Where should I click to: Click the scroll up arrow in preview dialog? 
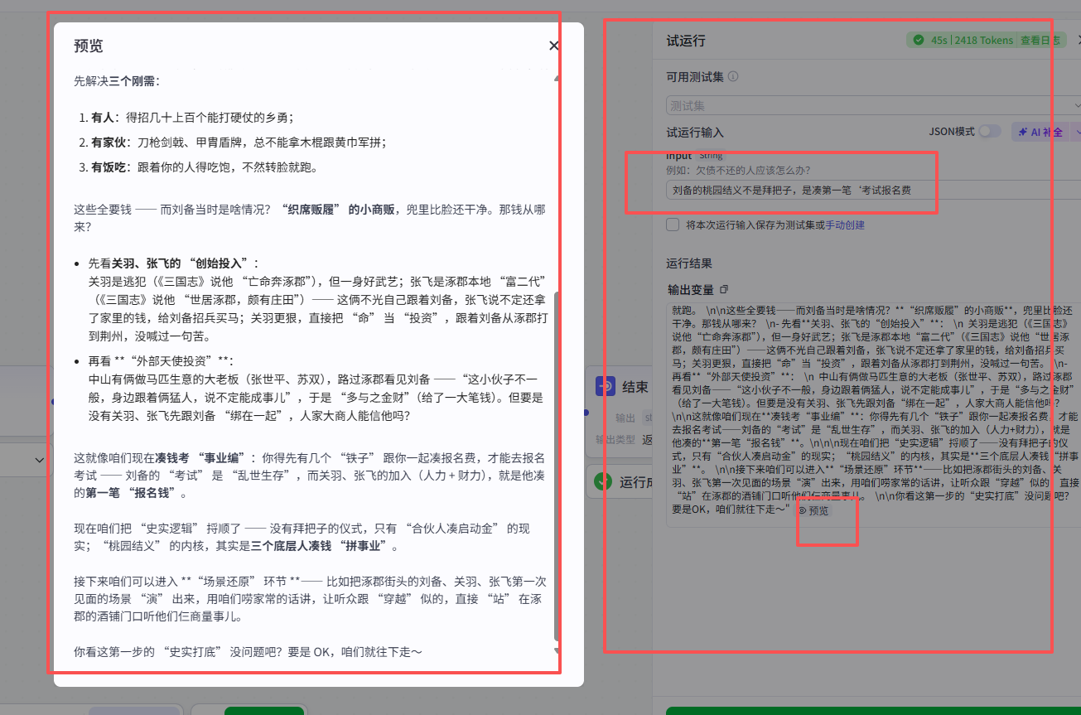(557, 79)
